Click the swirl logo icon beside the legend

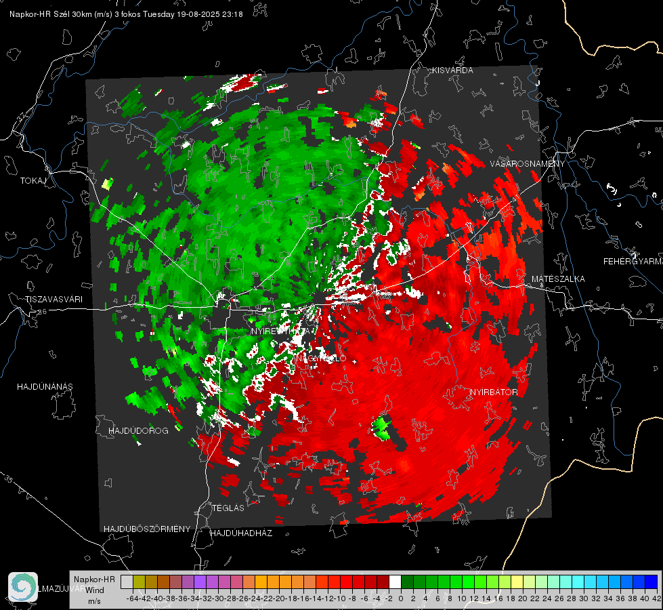coord(23,587)
